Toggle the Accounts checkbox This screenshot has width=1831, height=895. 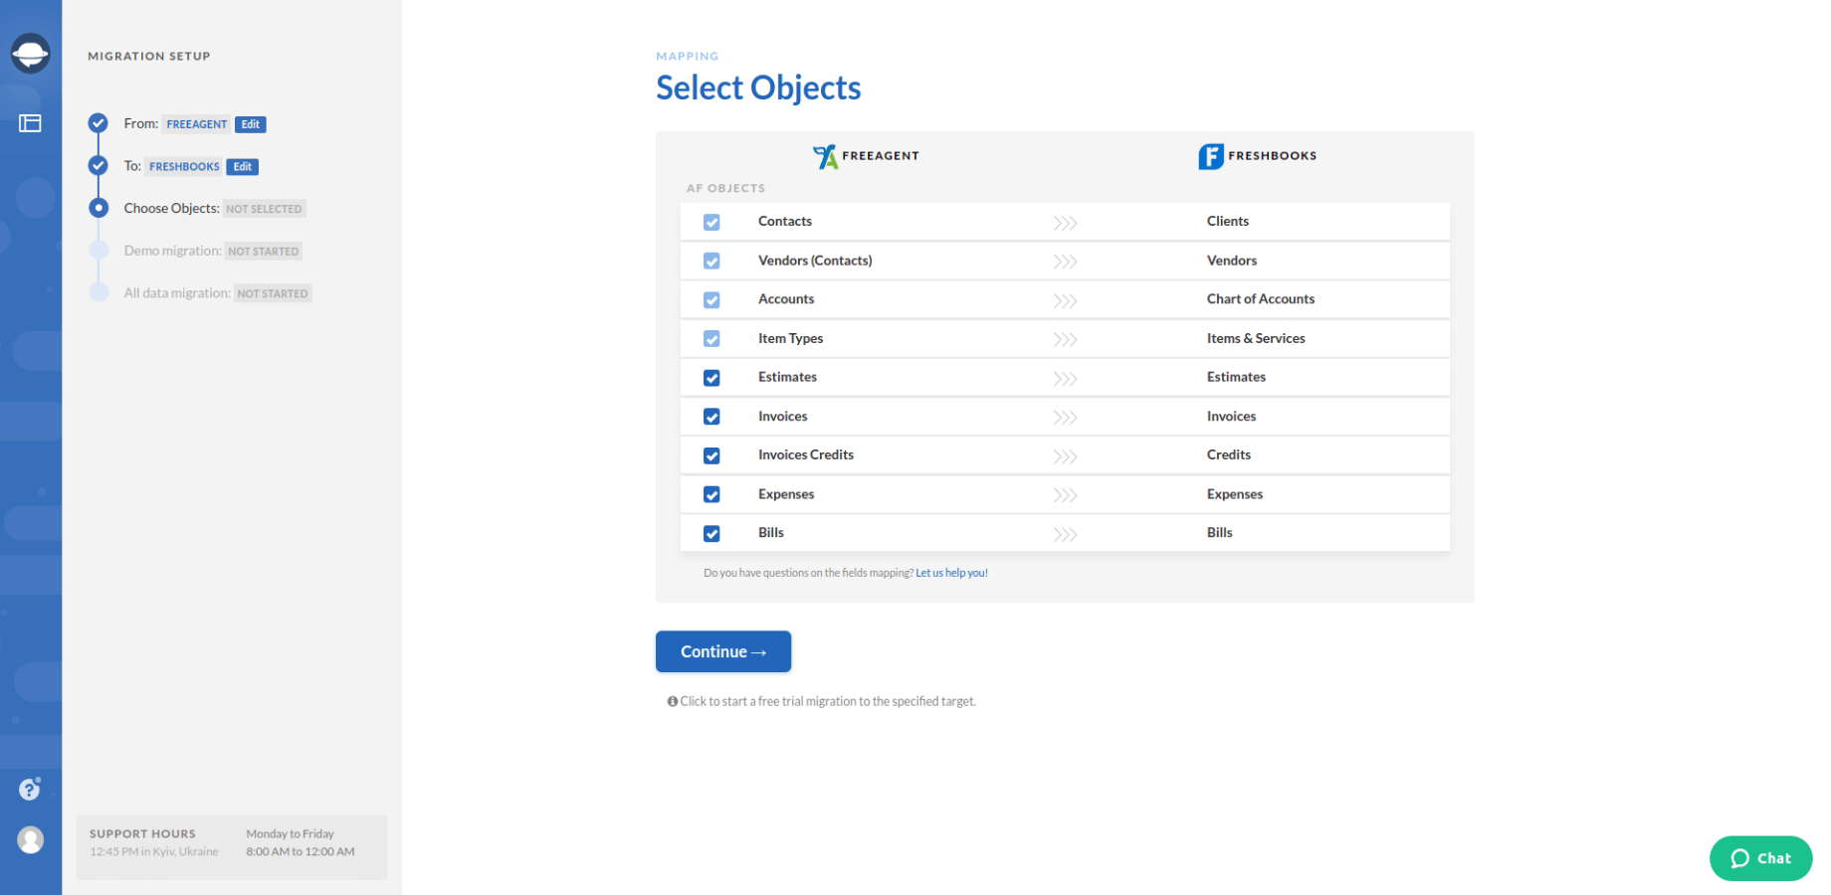712,299
